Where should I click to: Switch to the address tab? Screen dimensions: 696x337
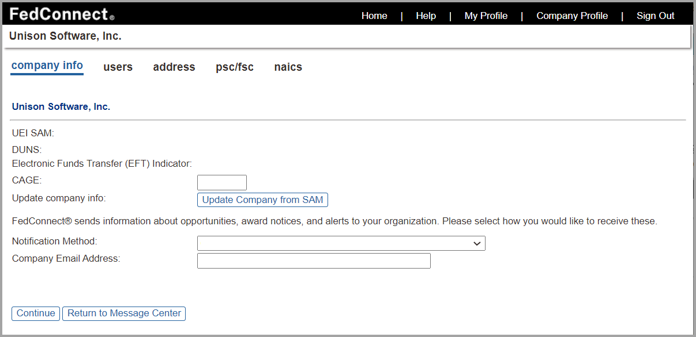pyautogui.click(x=174, y=67)
